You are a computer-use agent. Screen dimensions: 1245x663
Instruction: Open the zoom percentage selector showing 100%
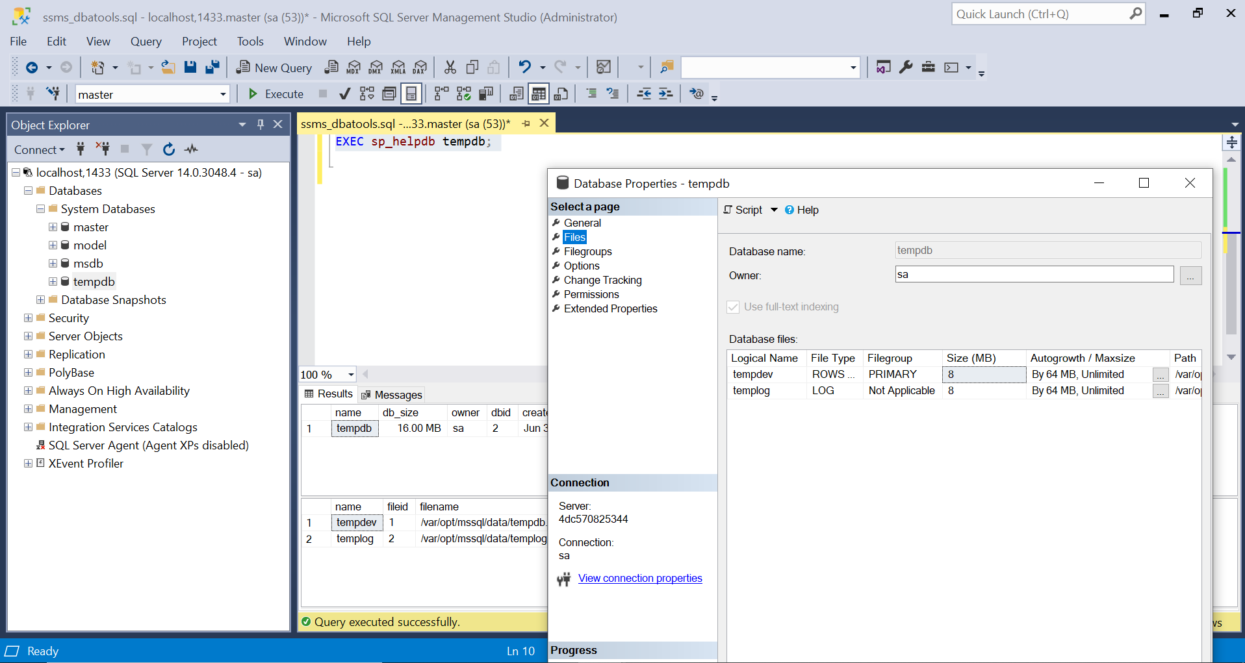click(350, 375)
